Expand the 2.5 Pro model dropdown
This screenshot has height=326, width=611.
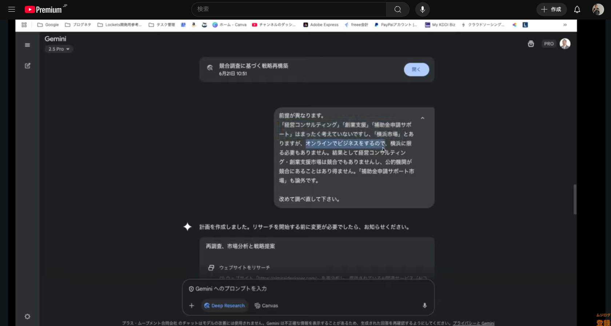59,49
